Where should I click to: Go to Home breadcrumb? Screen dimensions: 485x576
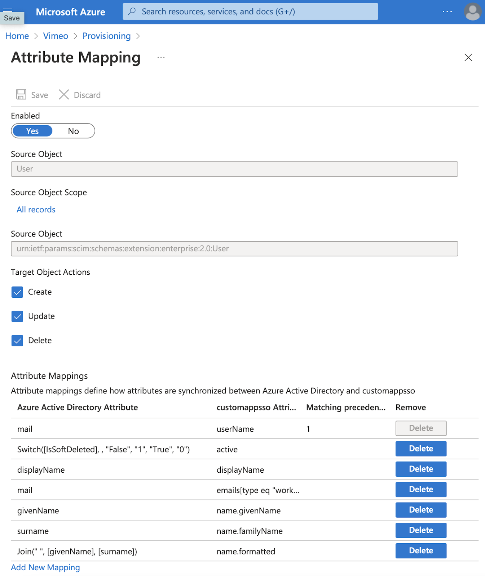click(x=17, y=36)
